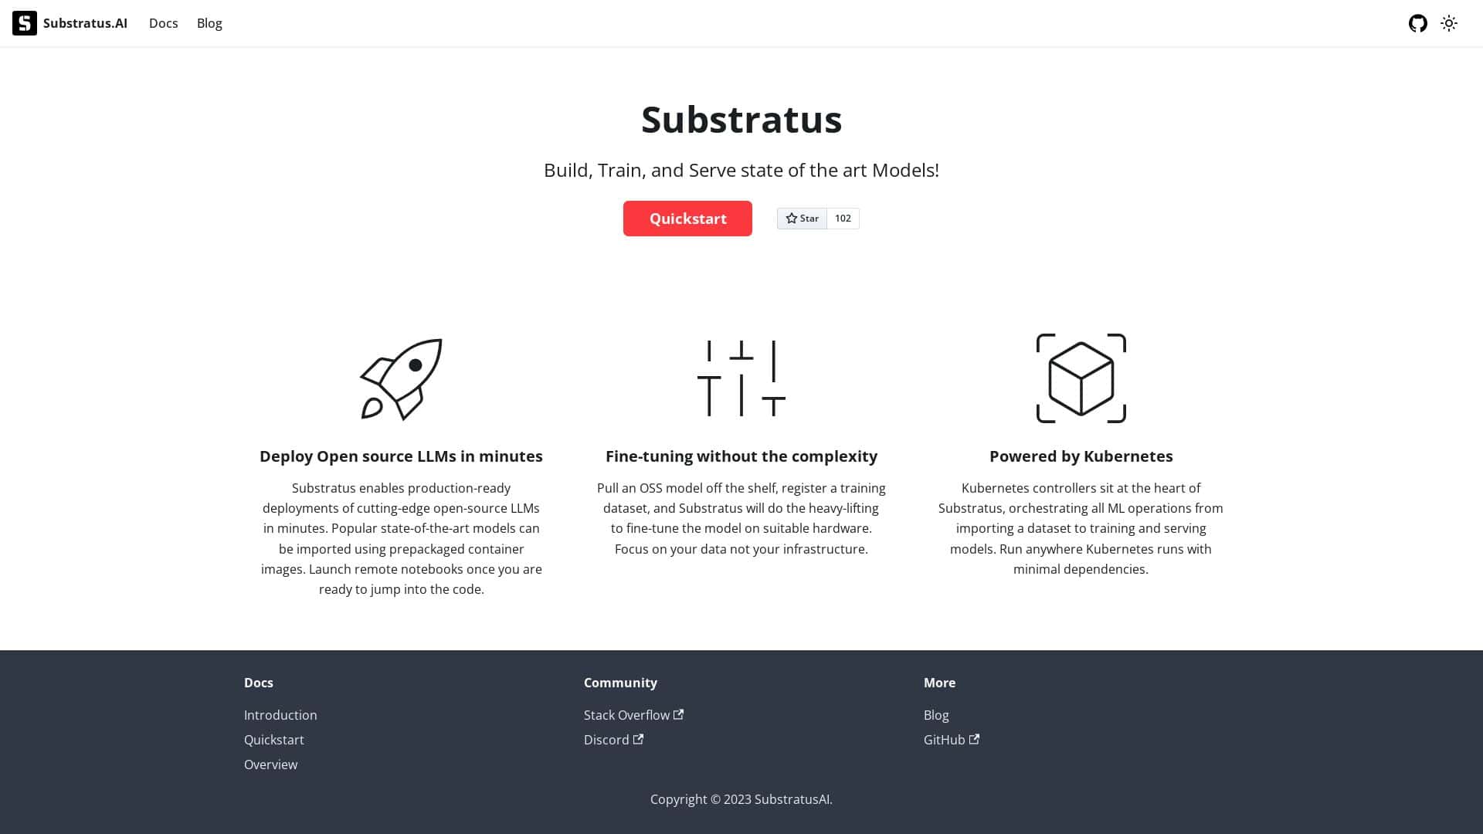
Task: Open the Docs navigation item
Action: 163,23
